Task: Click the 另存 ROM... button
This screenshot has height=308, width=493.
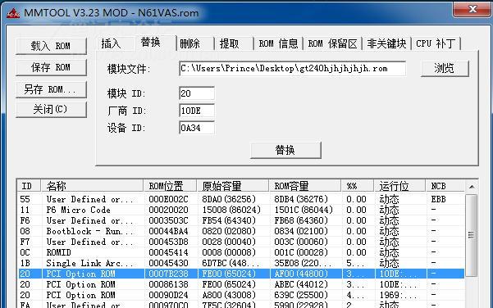Action: click(x=51, y=90)
